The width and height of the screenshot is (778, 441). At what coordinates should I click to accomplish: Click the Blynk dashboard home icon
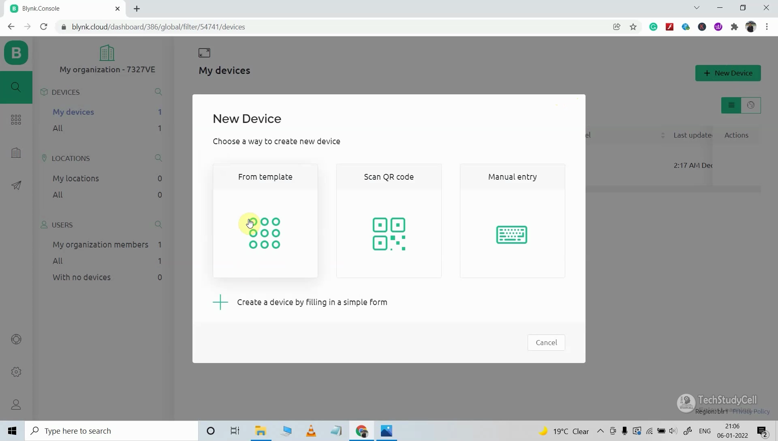[x=15, y=52]
